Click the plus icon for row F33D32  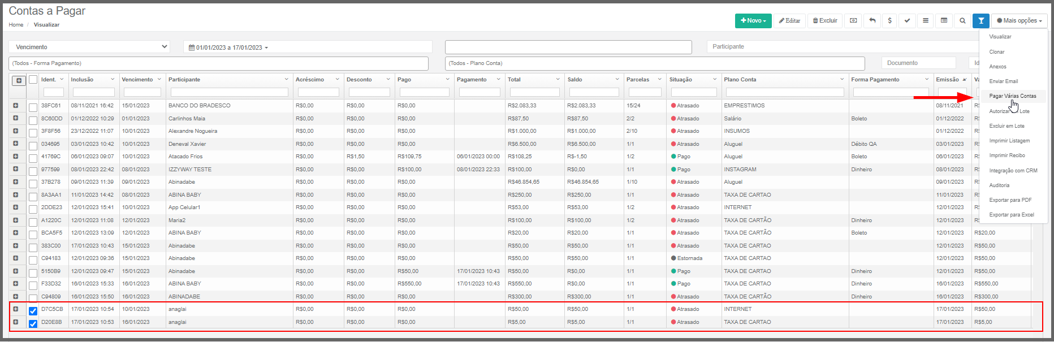16,284
